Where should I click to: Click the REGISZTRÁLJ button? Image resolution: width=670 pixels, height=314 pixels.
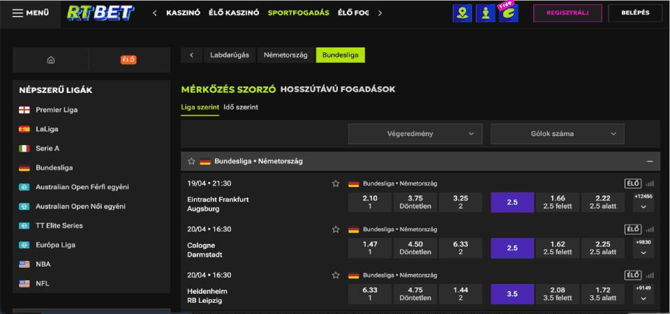coord(567,13)
